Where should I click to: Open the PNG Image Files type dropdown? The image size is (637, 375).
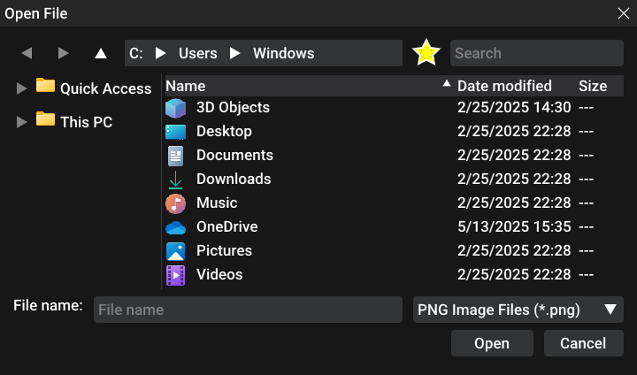(x=518, y=310)
